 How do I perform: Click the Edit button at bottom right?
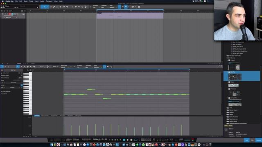[x=246, y=140]
